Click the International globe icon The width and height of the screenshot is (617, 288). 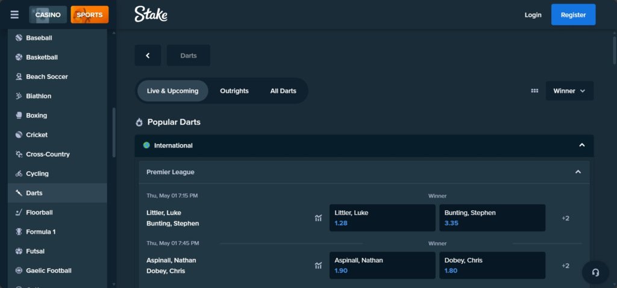pos(146,145)
